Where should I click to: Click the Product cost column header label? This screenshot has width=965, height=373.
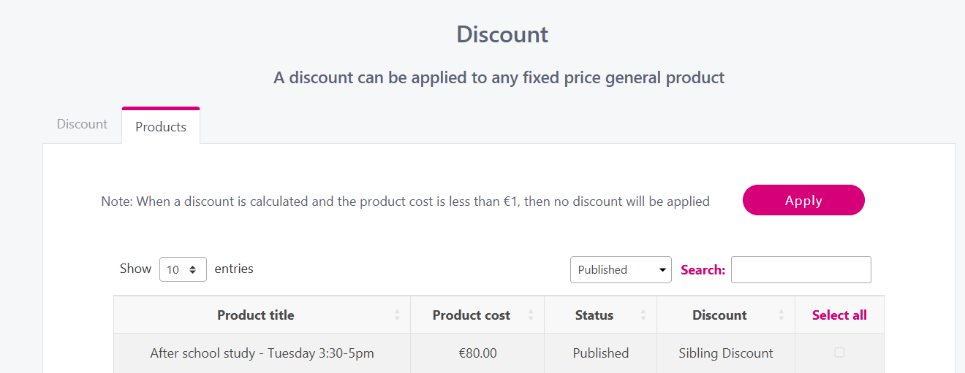click(x=471, y=315)
